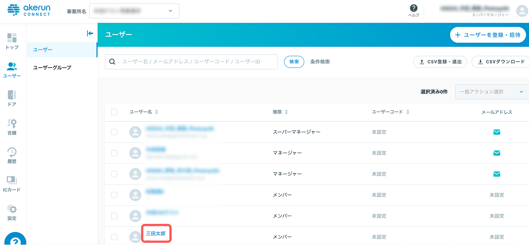The image size is (529, 248).
Task: Open 条件検索 conditional search
Action: pyautogui.click(x=320, y=62)
